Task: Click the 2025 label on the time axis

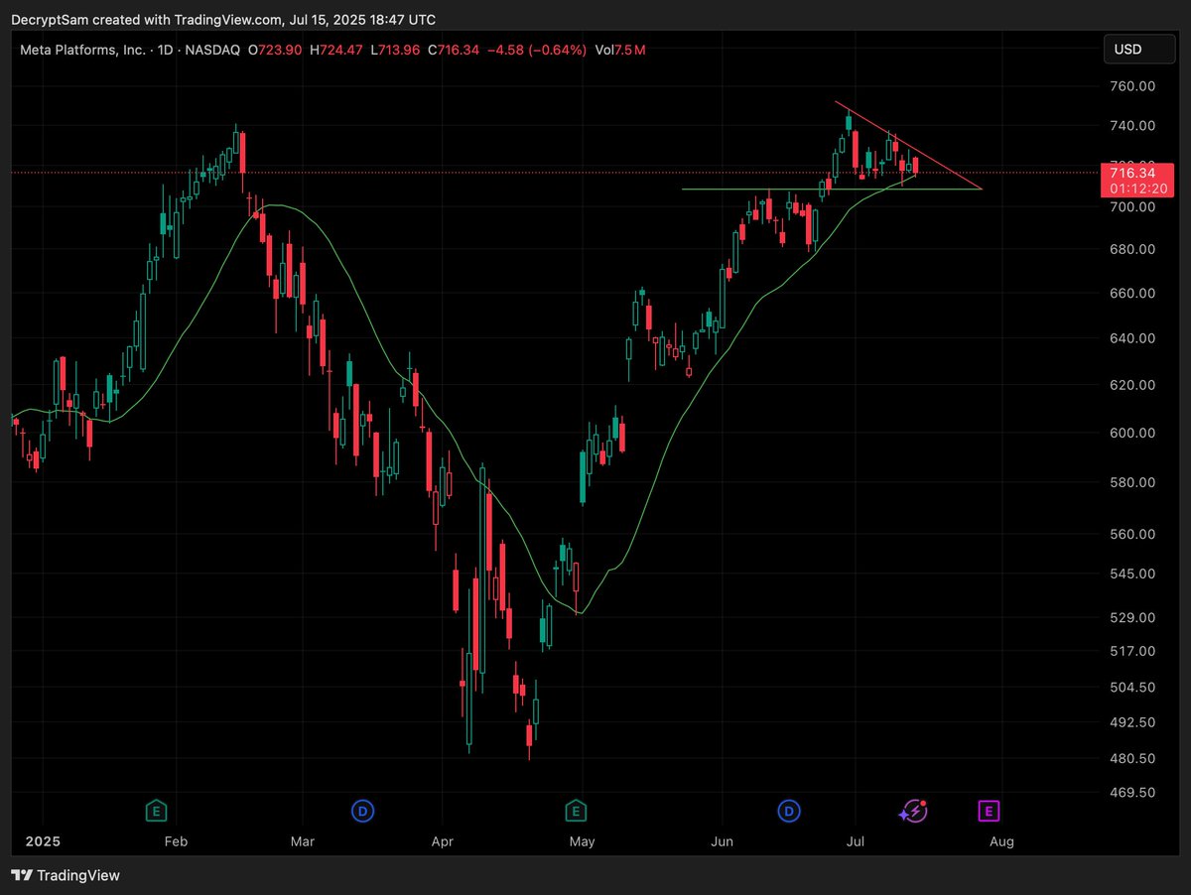Action: tap(43, 841)
